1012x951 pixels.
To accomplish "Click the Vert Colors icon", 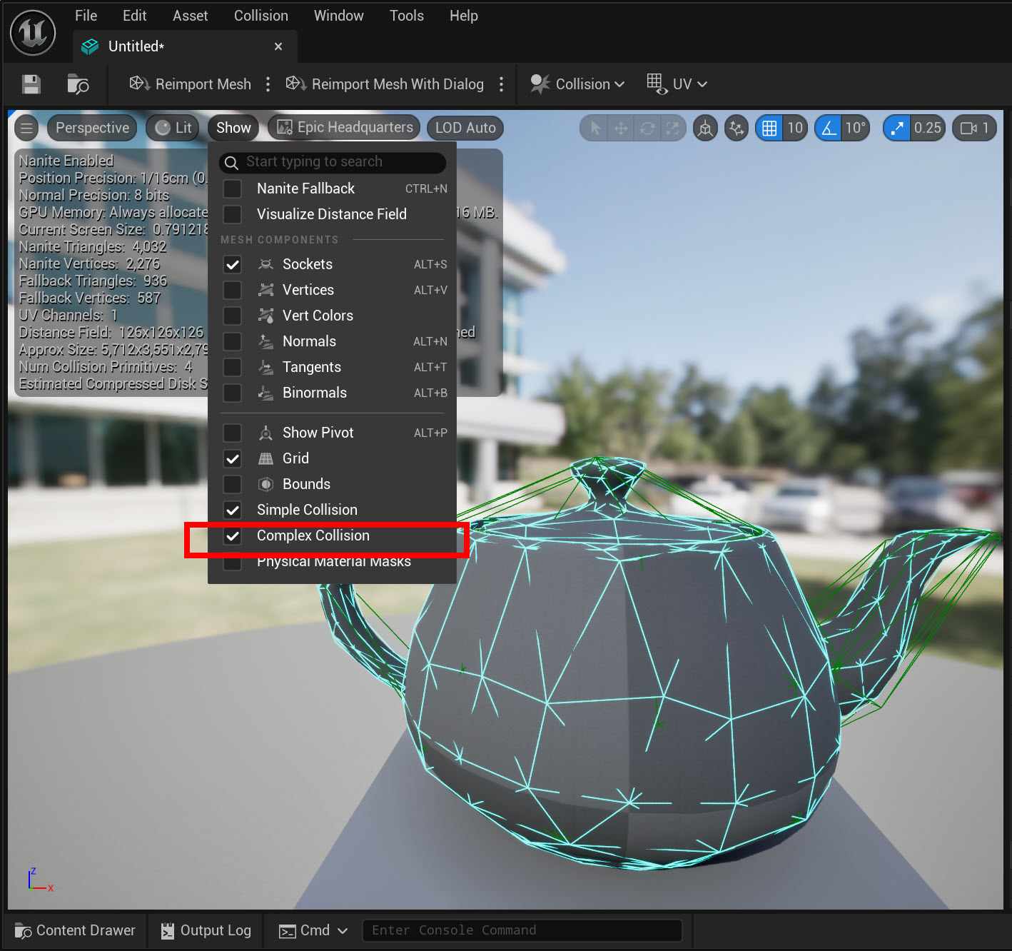I will click(265, 316).
